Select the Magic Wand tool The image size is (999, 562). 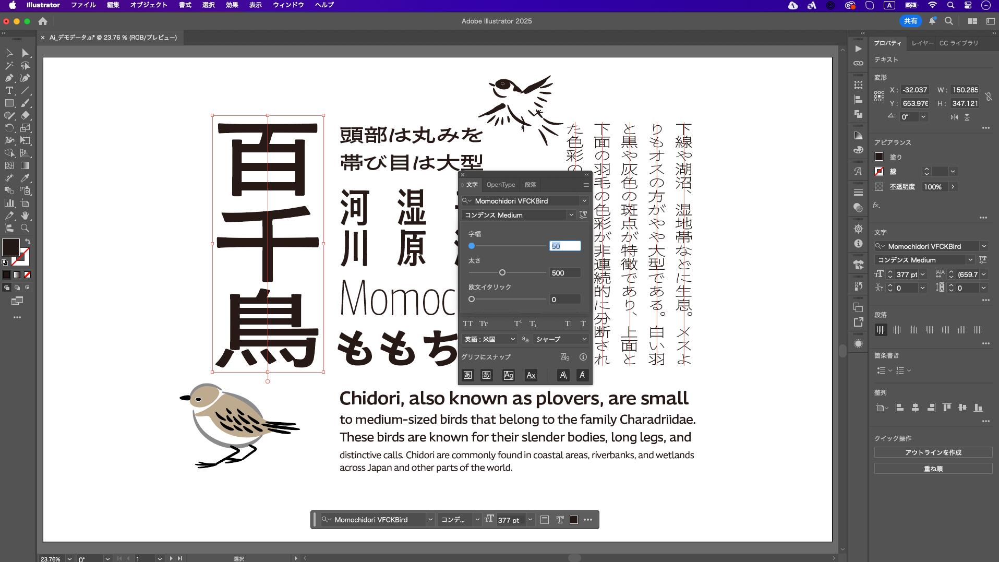(9, 65)
